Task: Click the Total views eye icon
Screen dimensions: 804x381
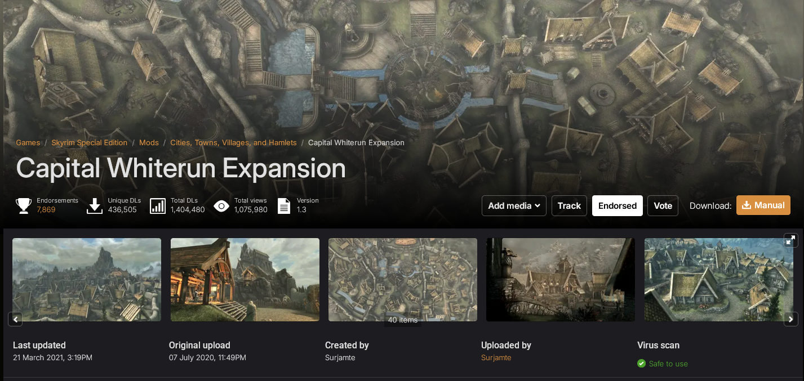Action: pyautogui.click(x=221, y=206)
